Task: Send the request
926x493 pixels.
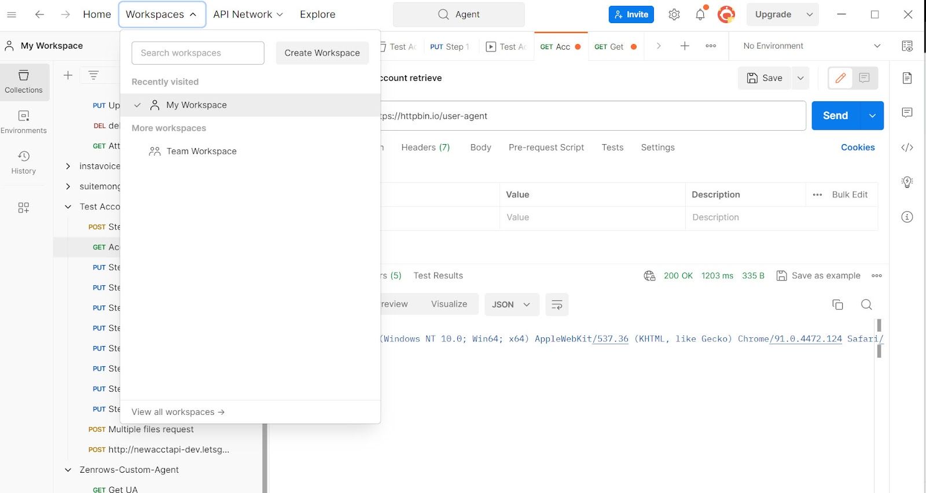Action: [x=836, y=116]
